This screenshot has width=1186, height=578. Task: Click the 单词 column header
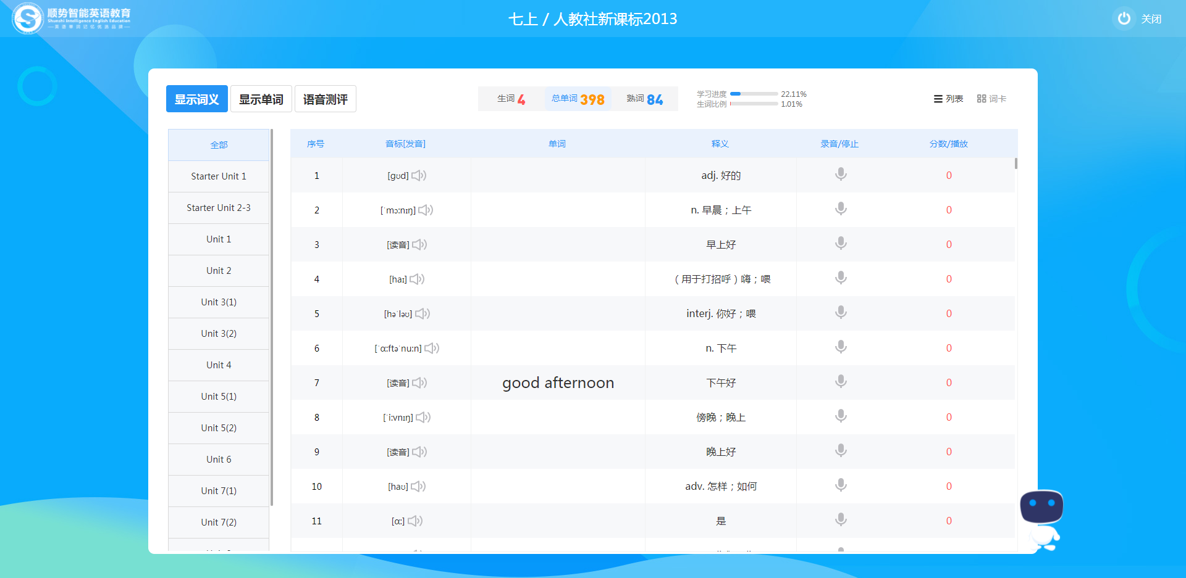pyautogui.click(x=557, y=144)
